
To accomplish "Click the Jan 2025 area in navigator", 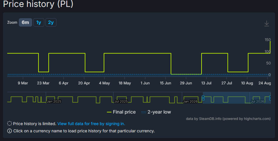I will coord(54,101).
